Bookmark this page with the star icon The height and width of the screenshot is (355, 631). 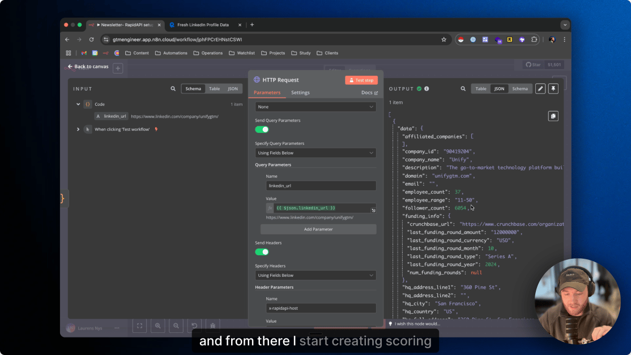(x=444, y=40)
